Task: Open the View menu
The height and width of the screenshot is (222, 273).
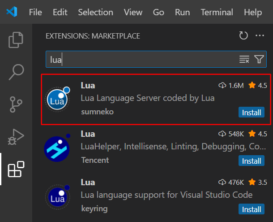Action: coord(133,12)
